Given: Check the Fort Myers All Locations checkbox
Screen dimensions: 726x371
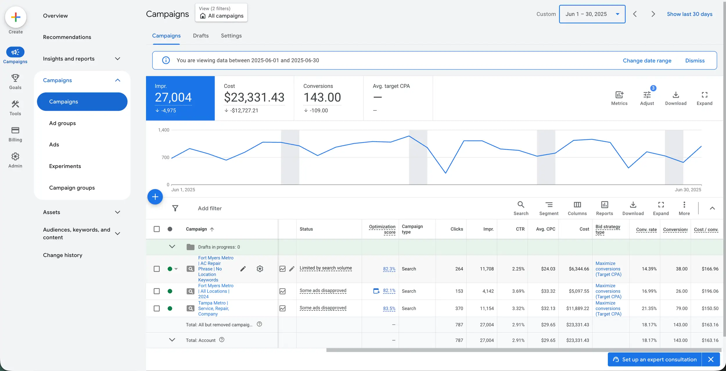Looking at the screenshot, I should tap(157, 291).
